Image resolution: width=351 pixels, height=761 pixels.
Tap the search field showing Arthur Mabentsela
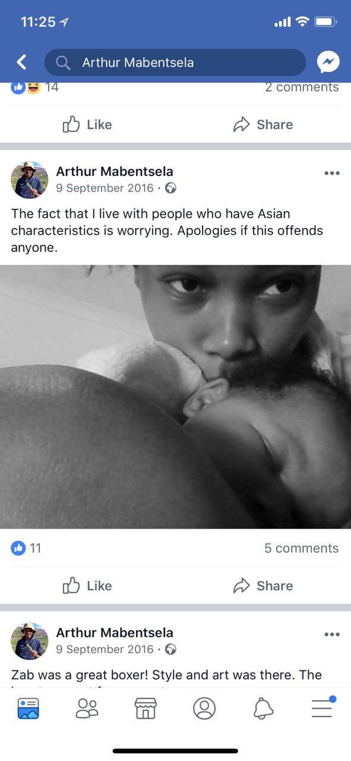pyautogui.click(x=175, y=62)
